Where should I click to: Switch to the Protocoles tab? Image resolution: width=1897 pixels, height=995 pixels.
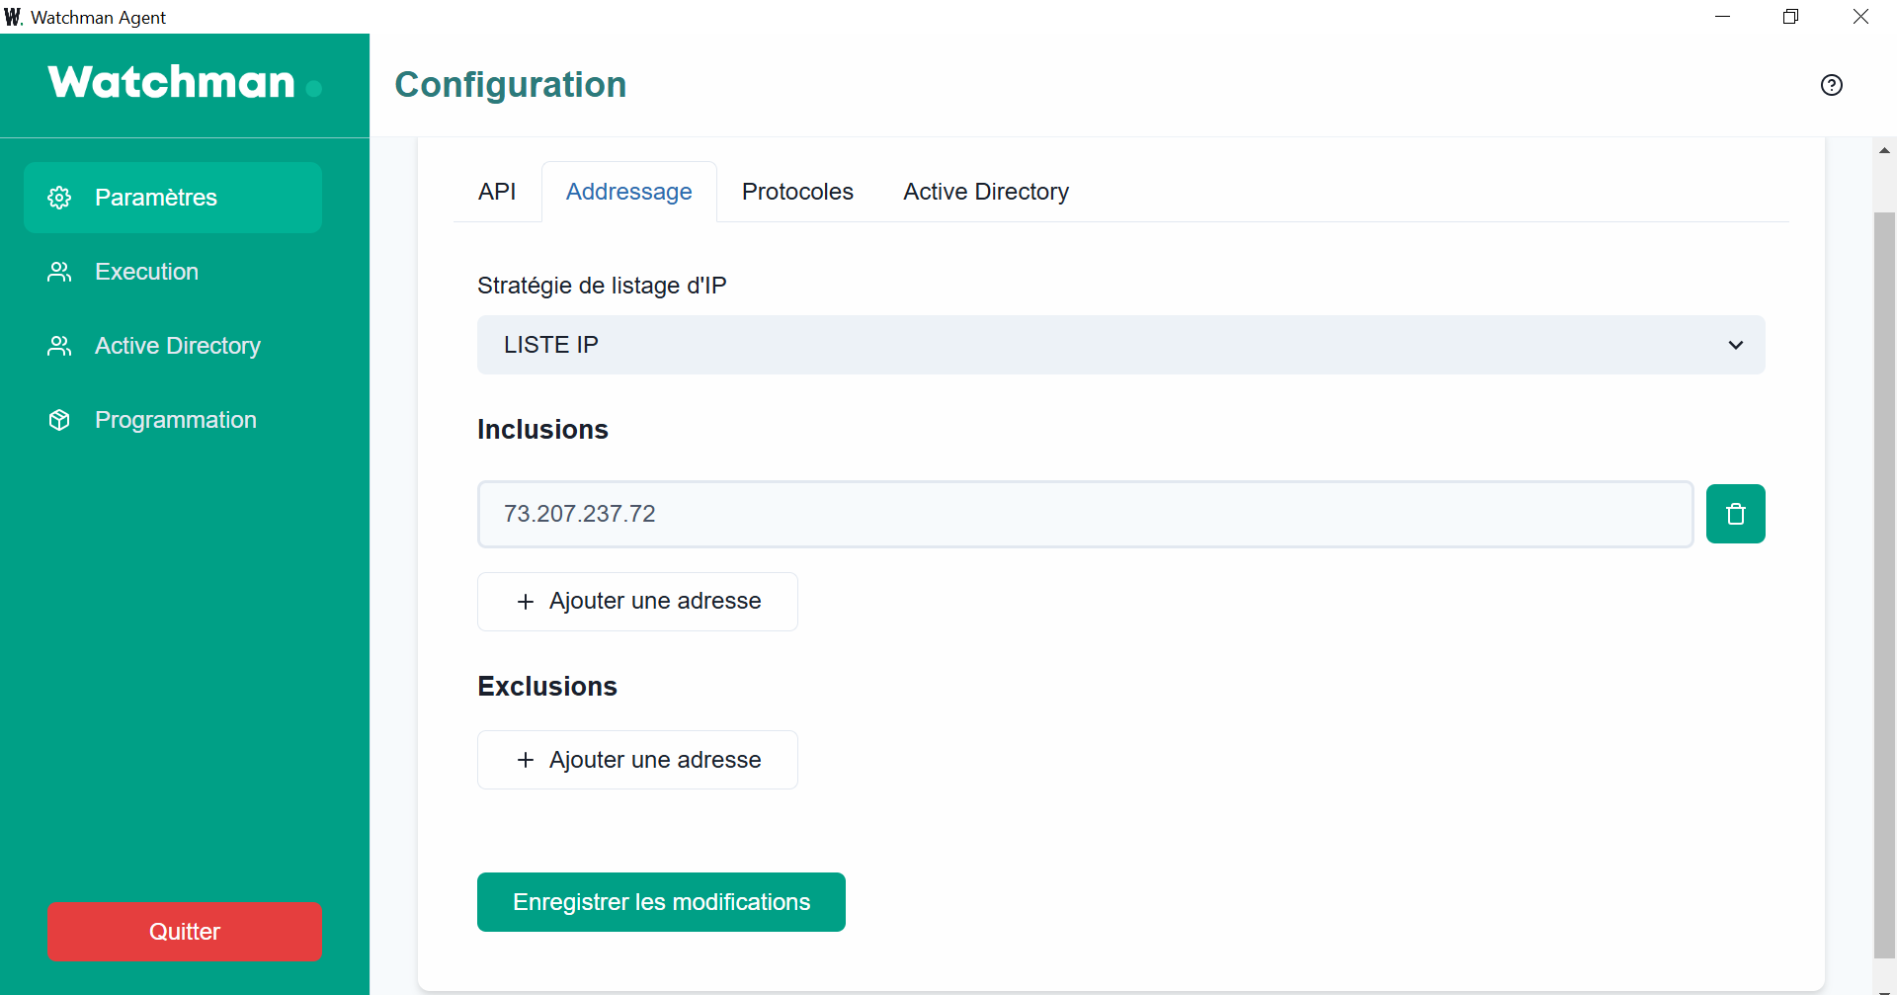point(797,192)
